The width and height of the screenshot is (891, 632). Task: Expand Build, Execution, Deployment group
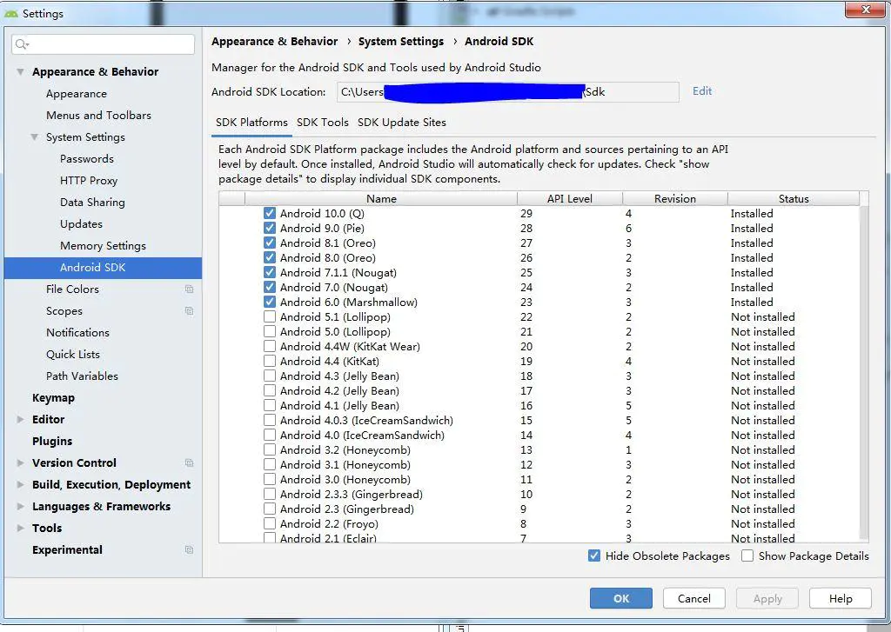point(21,485)
